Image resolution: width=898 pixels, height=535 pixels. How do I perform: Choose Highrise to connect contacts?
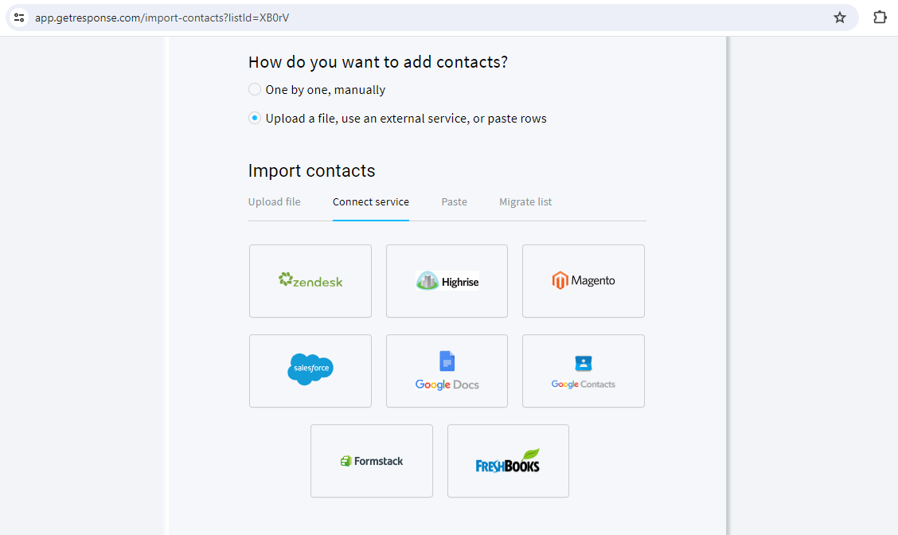pyautogui.click(x=447, y=281)
